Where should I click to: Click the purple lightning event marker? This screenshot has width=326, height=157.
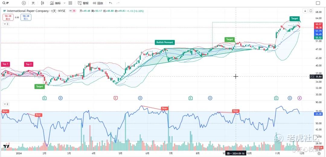[x=300, y=98]
